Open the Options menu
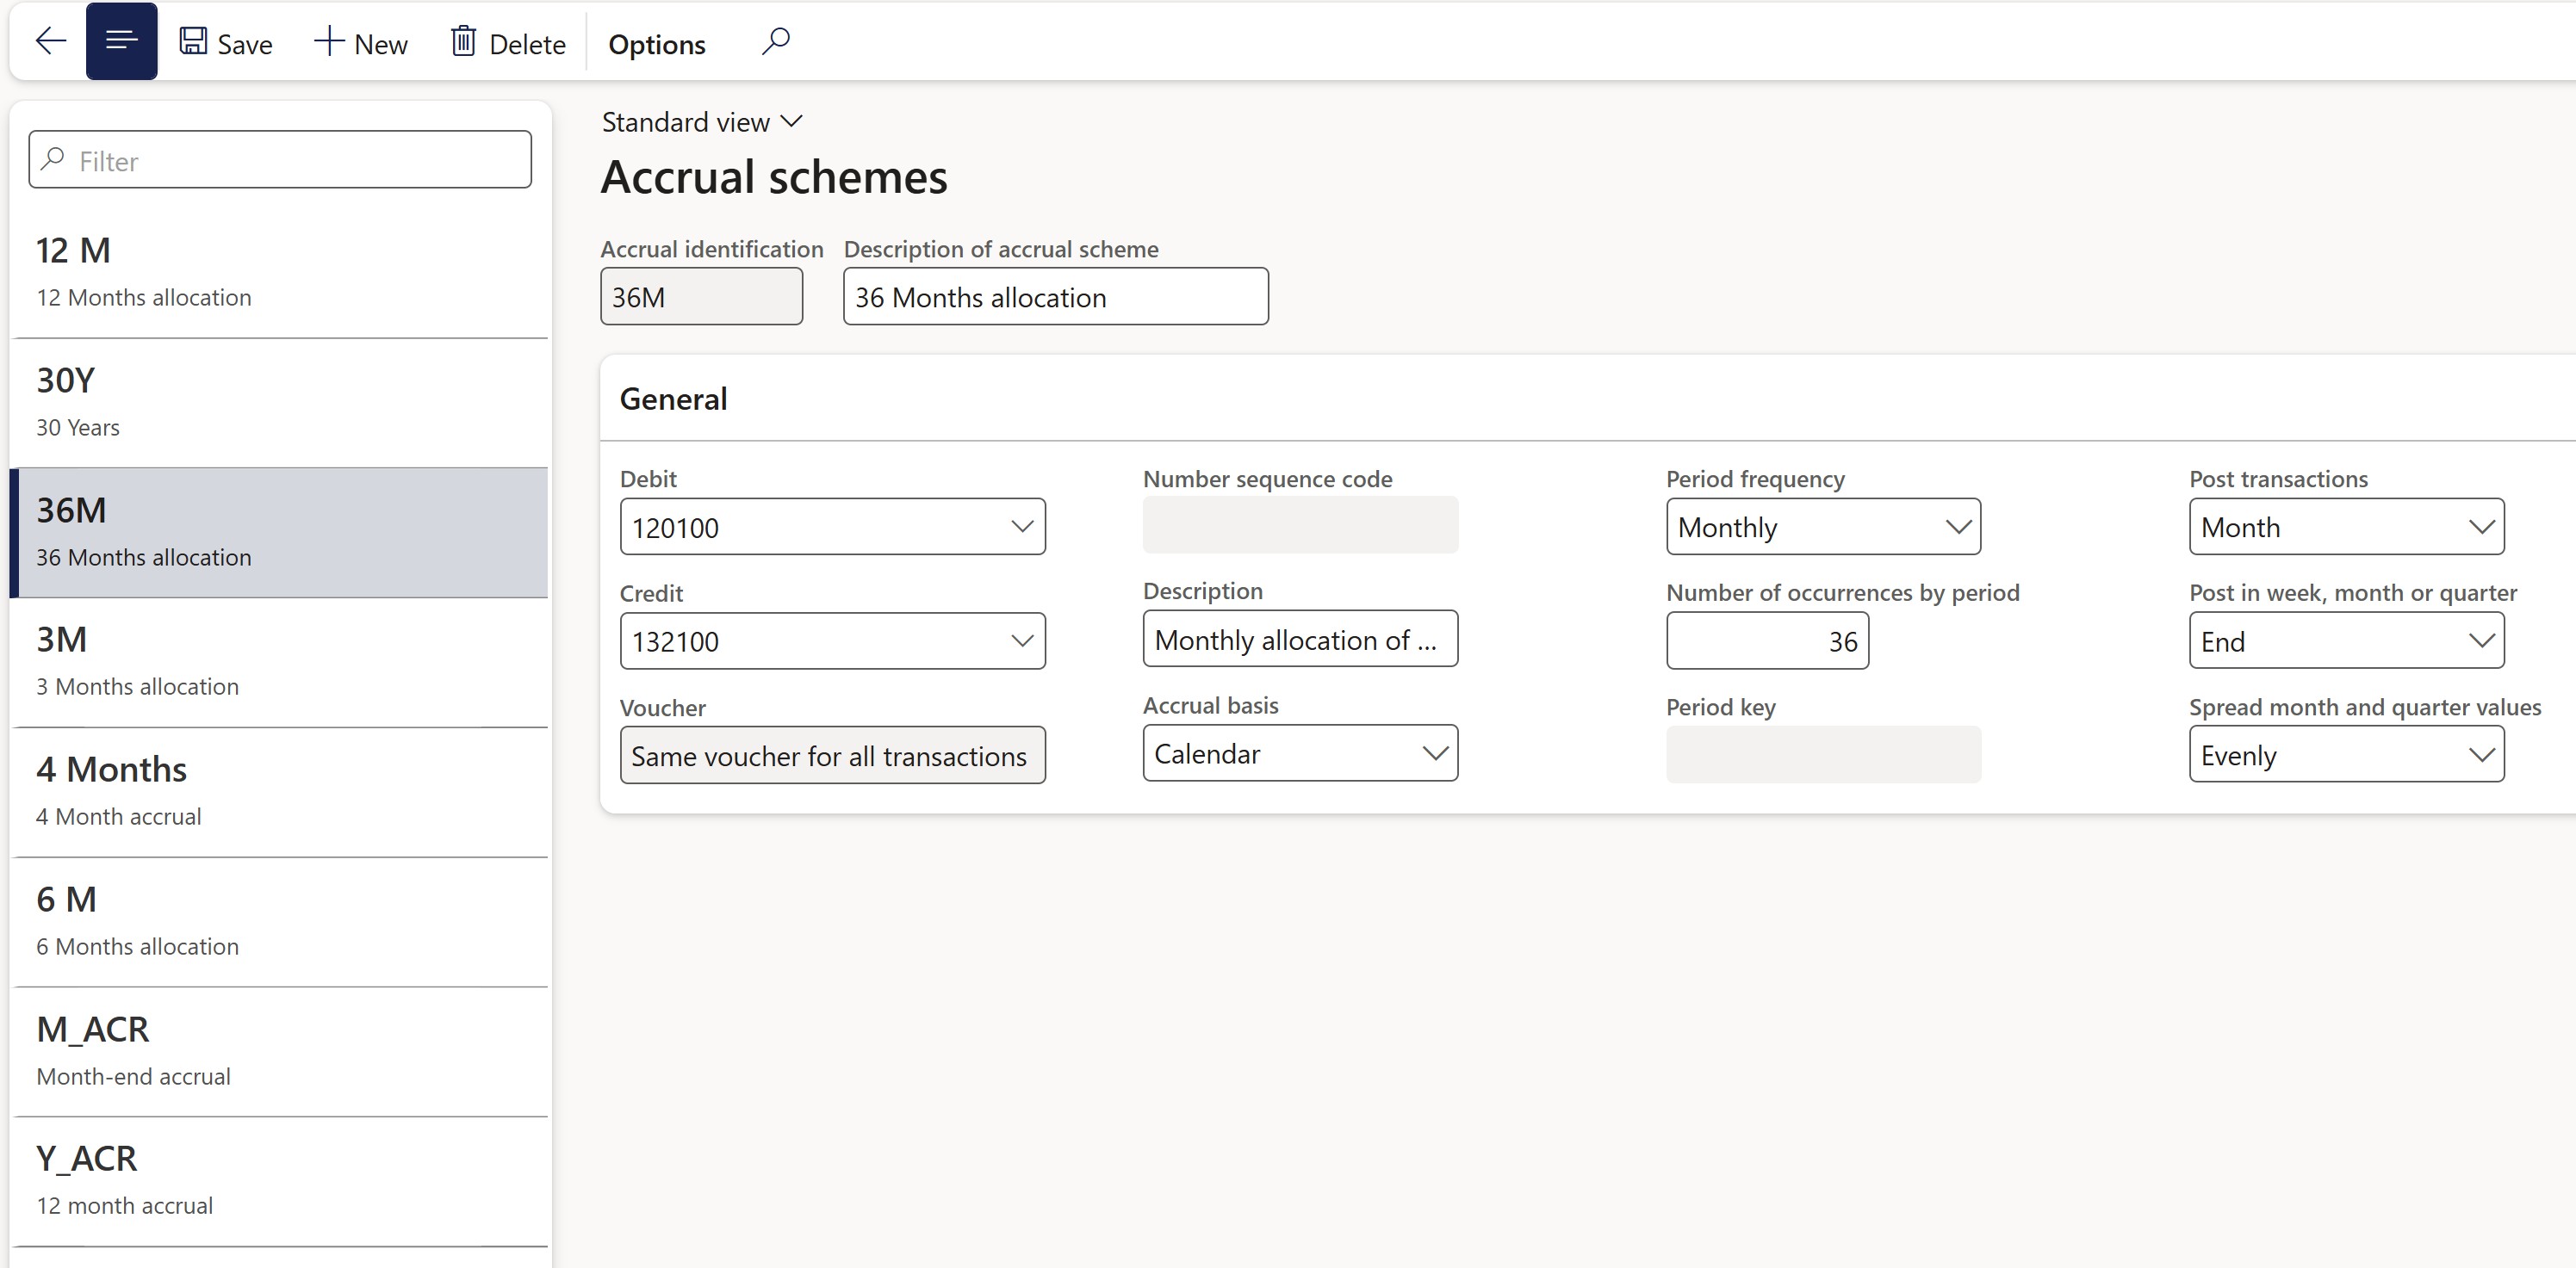The image size is (2576, 1268). [x=657, y=44]
